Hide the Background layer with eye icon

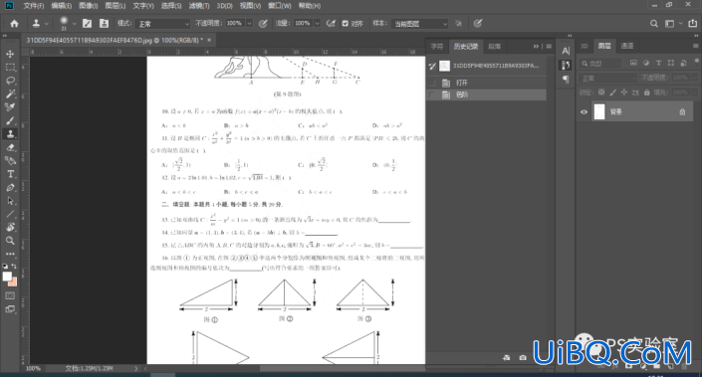coord(584,111)
